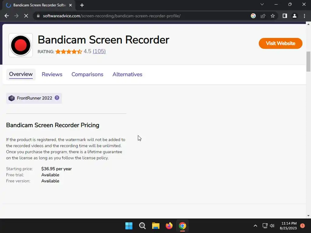Click the FrontRunner 2022 badge icon
The width and height of the screenshot is (311, 233).
coord(12,98)
